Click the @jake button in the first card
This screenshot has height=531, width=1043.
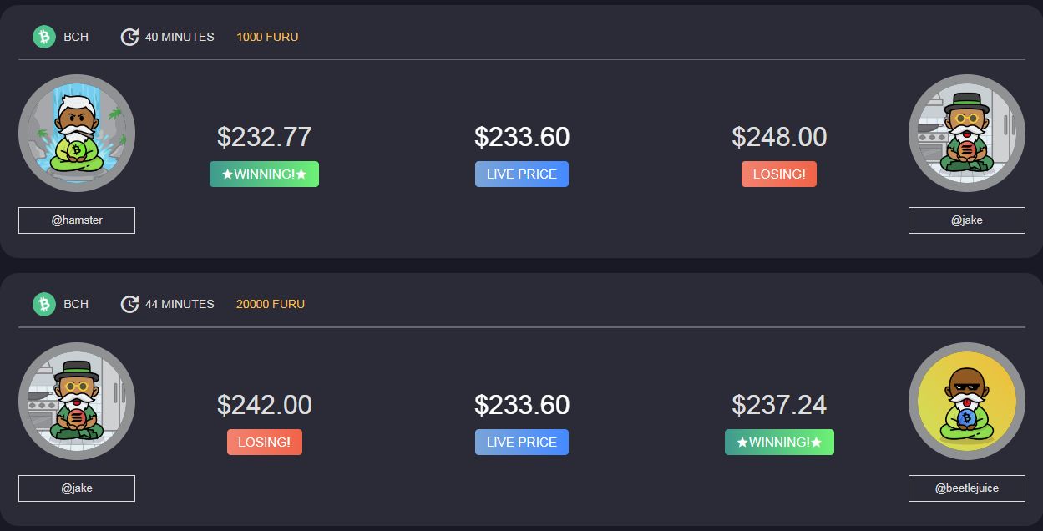pyautogui.click(x=967, y=220)
